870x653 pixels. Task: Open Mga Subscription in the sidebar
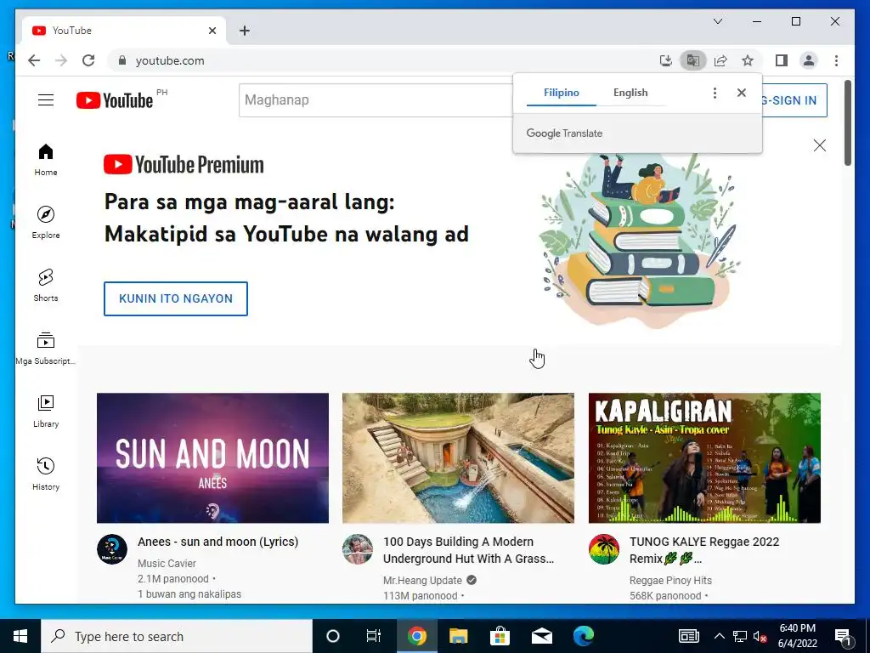click(46, 348)
